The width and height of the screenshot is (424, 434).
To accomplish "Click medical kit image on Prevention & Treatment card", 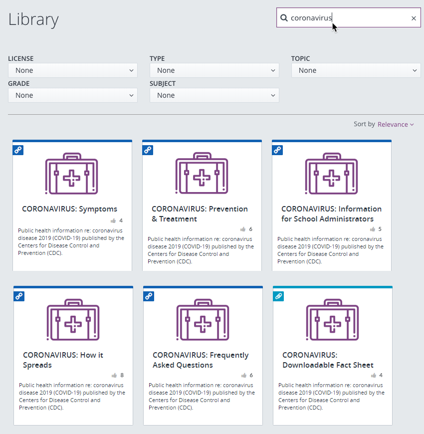I will (x=202, y=173).
